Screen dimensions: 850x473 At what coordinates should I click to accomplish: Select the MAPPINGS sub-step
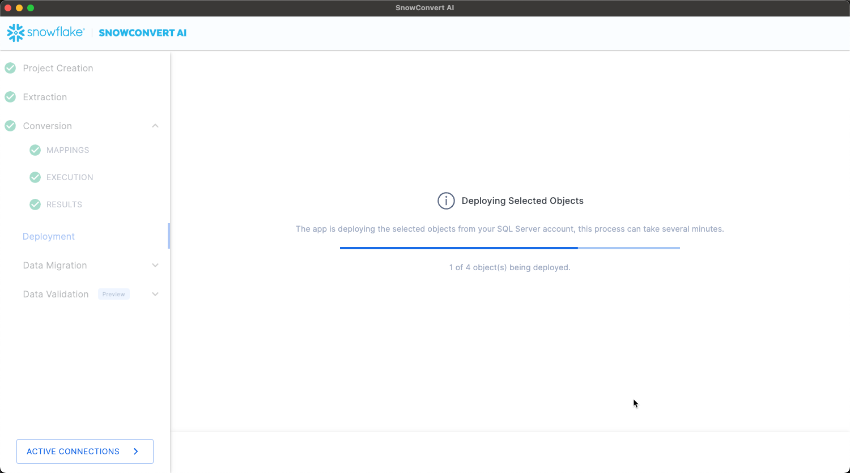point(67,150)
